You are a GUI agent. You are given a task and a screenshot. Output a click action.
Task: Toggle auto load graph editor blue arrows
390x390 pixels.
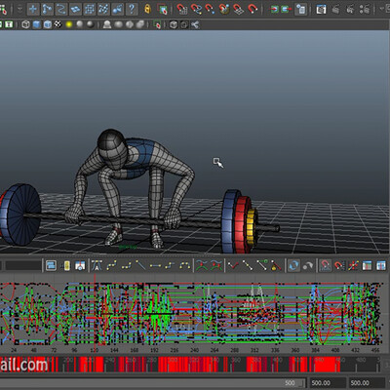click(x=293, y=265)
